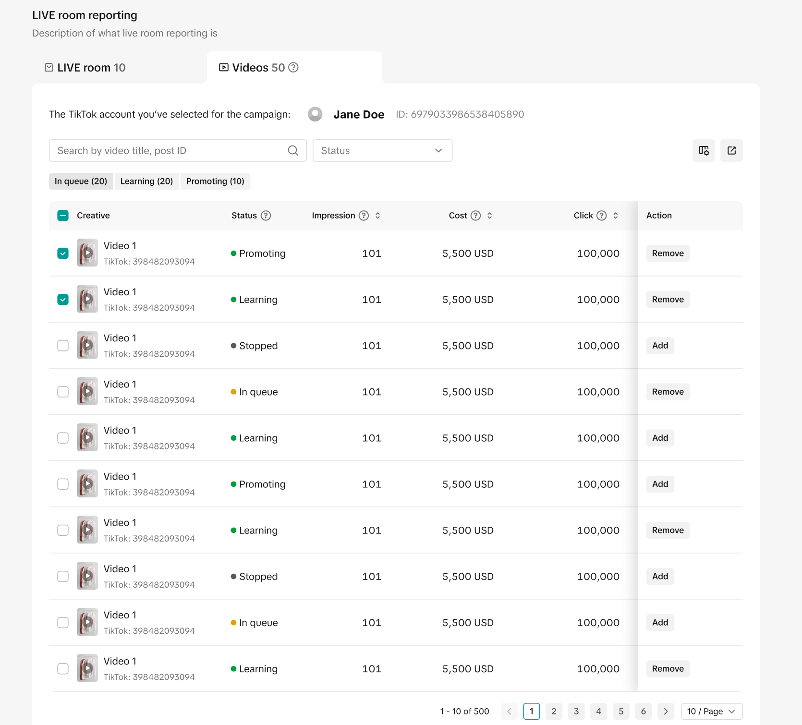Go to page 3 in pagination
This screenshot has height=725, width=802.
click(x=576, y=711)
